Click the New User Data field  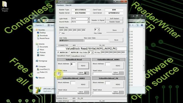(x=96, y=41)
